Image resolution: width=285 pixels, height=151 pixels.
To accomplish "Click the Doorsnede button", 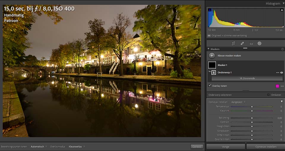I will pos(247,78).
